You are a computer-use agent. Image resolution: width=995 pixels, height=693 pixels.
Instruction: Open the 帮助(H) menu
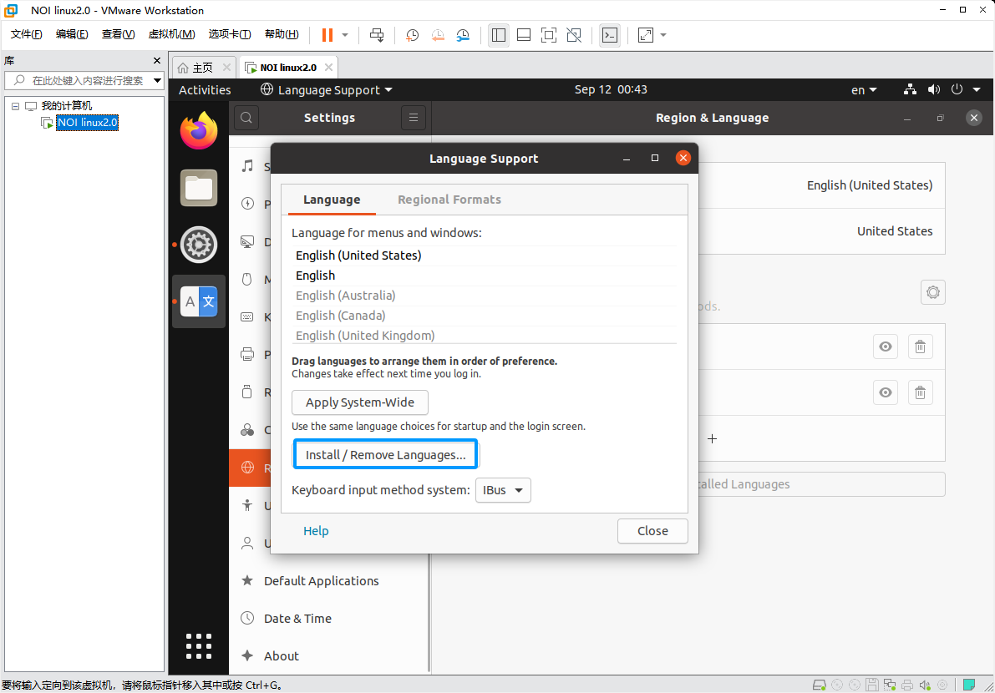(x=282, y=34)
